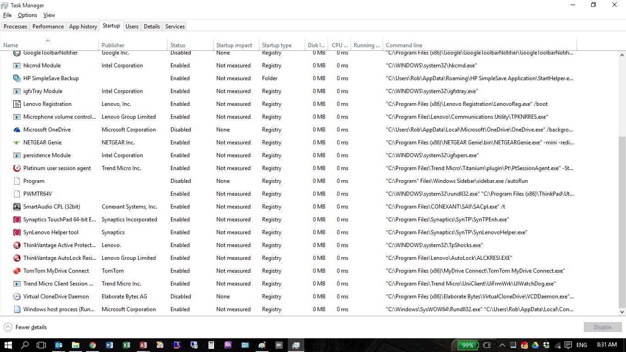Open Outlook from the taskbar
Viewport: 626px width, 352px height.
click(59, 345)
